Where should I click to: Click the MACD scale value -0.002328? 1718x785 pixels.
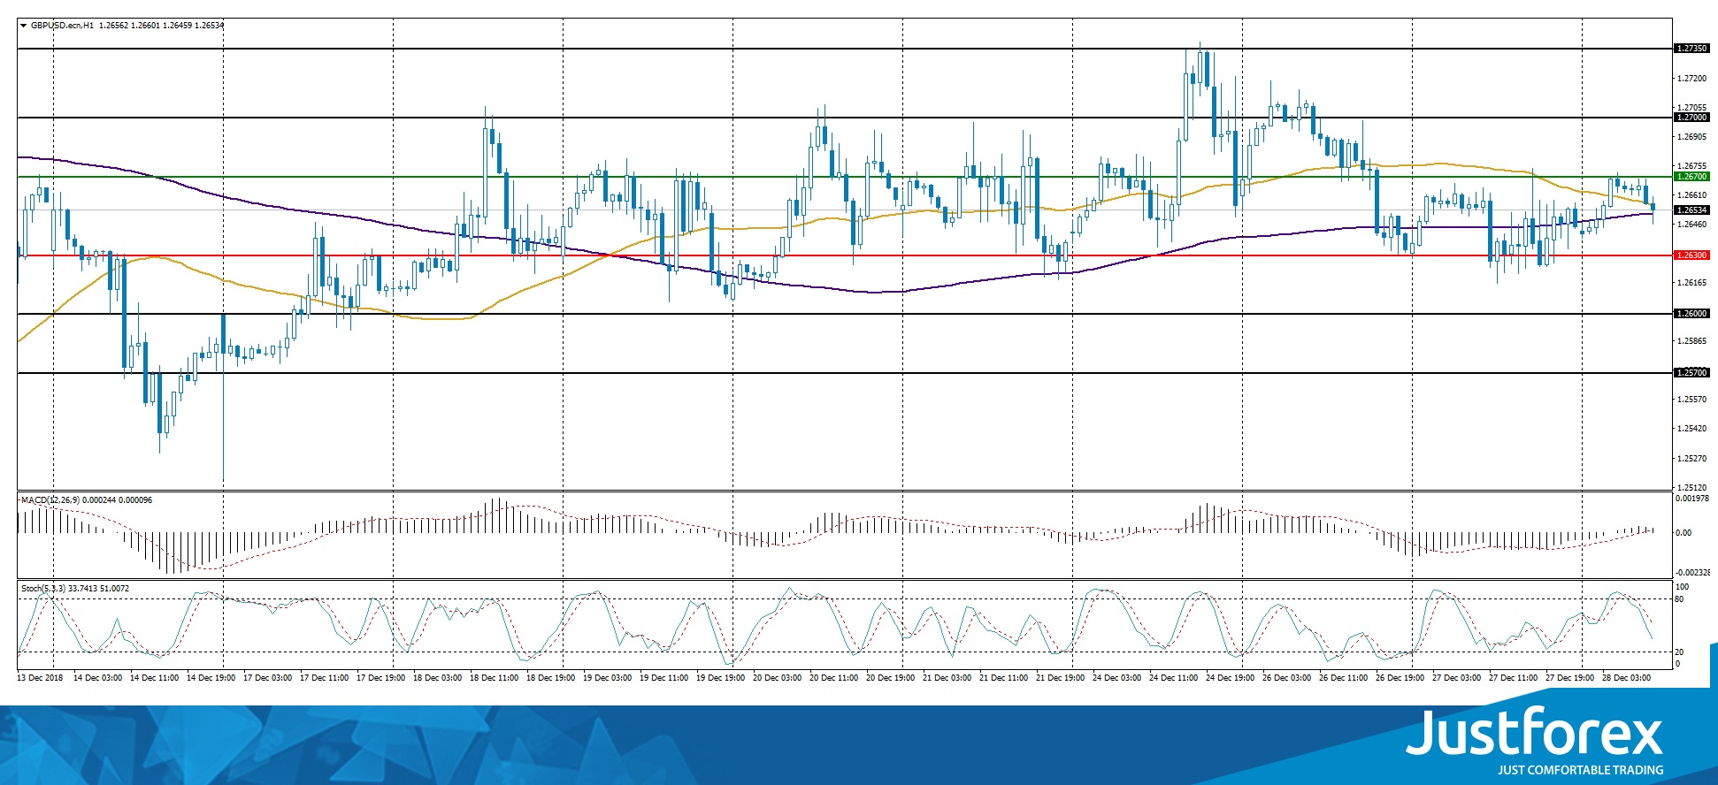click(1693, 573)
